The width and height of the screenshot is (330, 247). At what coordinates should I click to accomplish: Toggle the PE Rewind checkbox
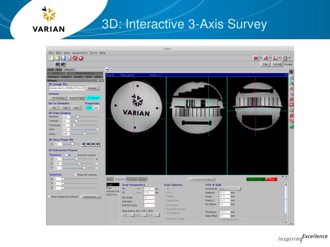165,205
